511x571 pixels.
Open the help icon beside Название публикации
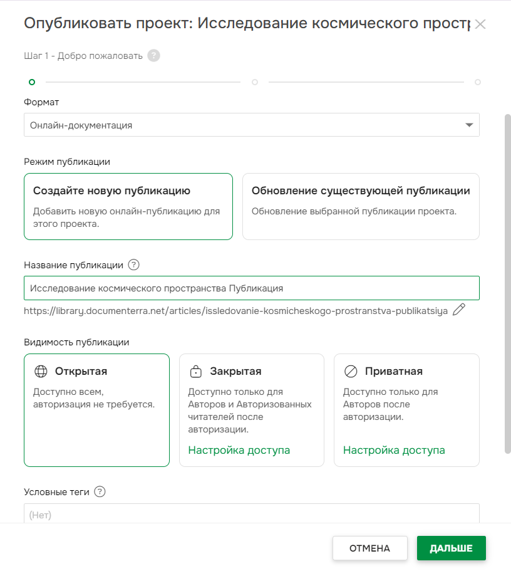tap(135, 265)
